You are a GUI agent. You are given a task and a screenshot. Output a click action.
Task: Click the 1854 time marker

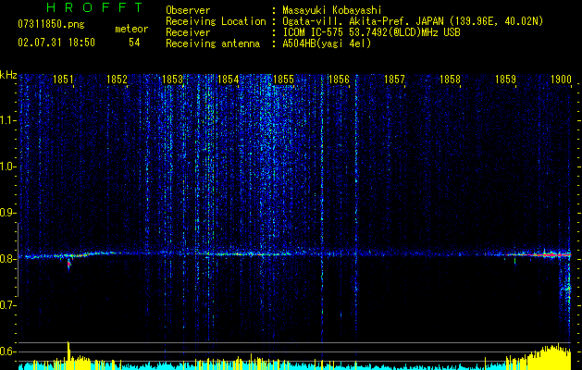click(228, 80)
